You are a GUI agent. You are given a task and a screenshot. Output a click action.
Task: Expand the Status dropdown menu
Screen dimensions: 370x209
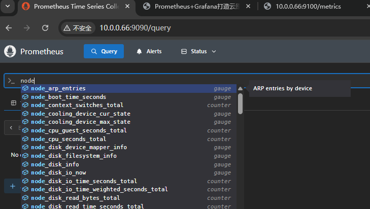(198, 51)
